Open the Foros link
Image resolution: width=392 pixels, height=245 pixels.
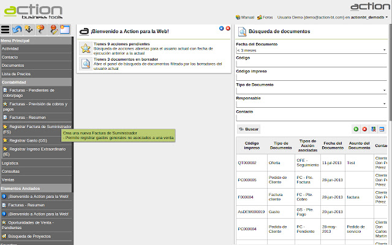265,17
